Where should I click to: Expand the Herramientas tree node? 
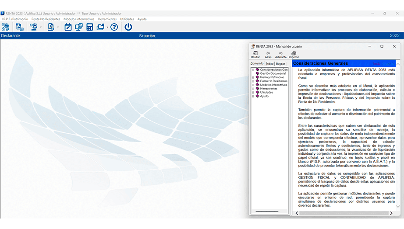[x=253, y=89]
